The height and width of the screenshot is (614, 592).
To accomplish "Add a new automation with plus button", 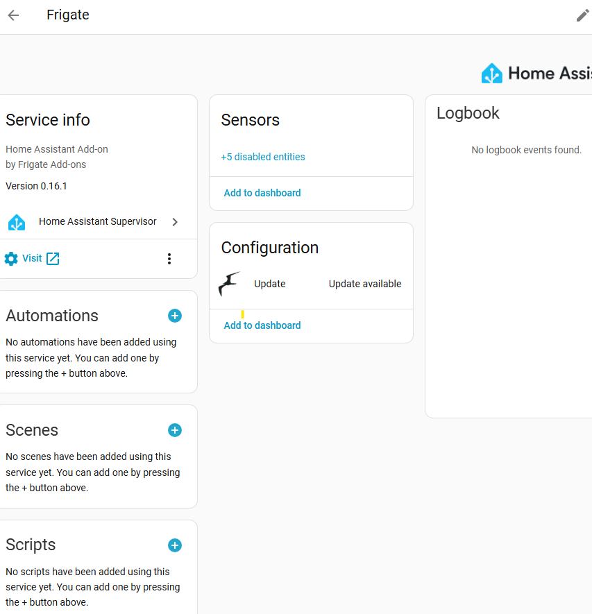I will click(x=175, y=316).
